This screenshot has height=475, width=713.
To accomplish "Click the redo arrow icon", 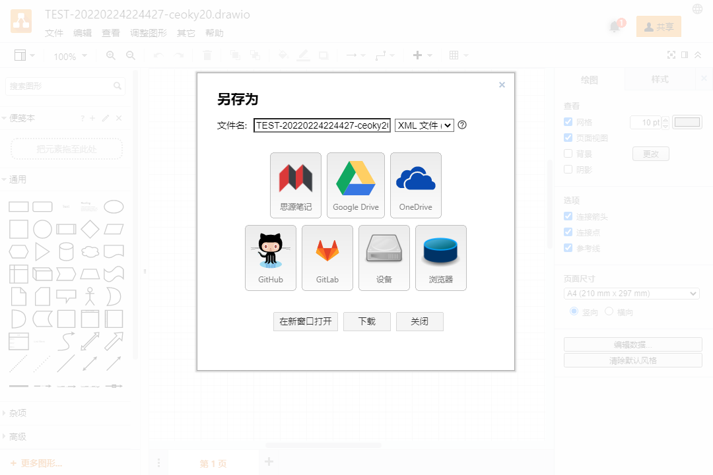I will (179, 55).
